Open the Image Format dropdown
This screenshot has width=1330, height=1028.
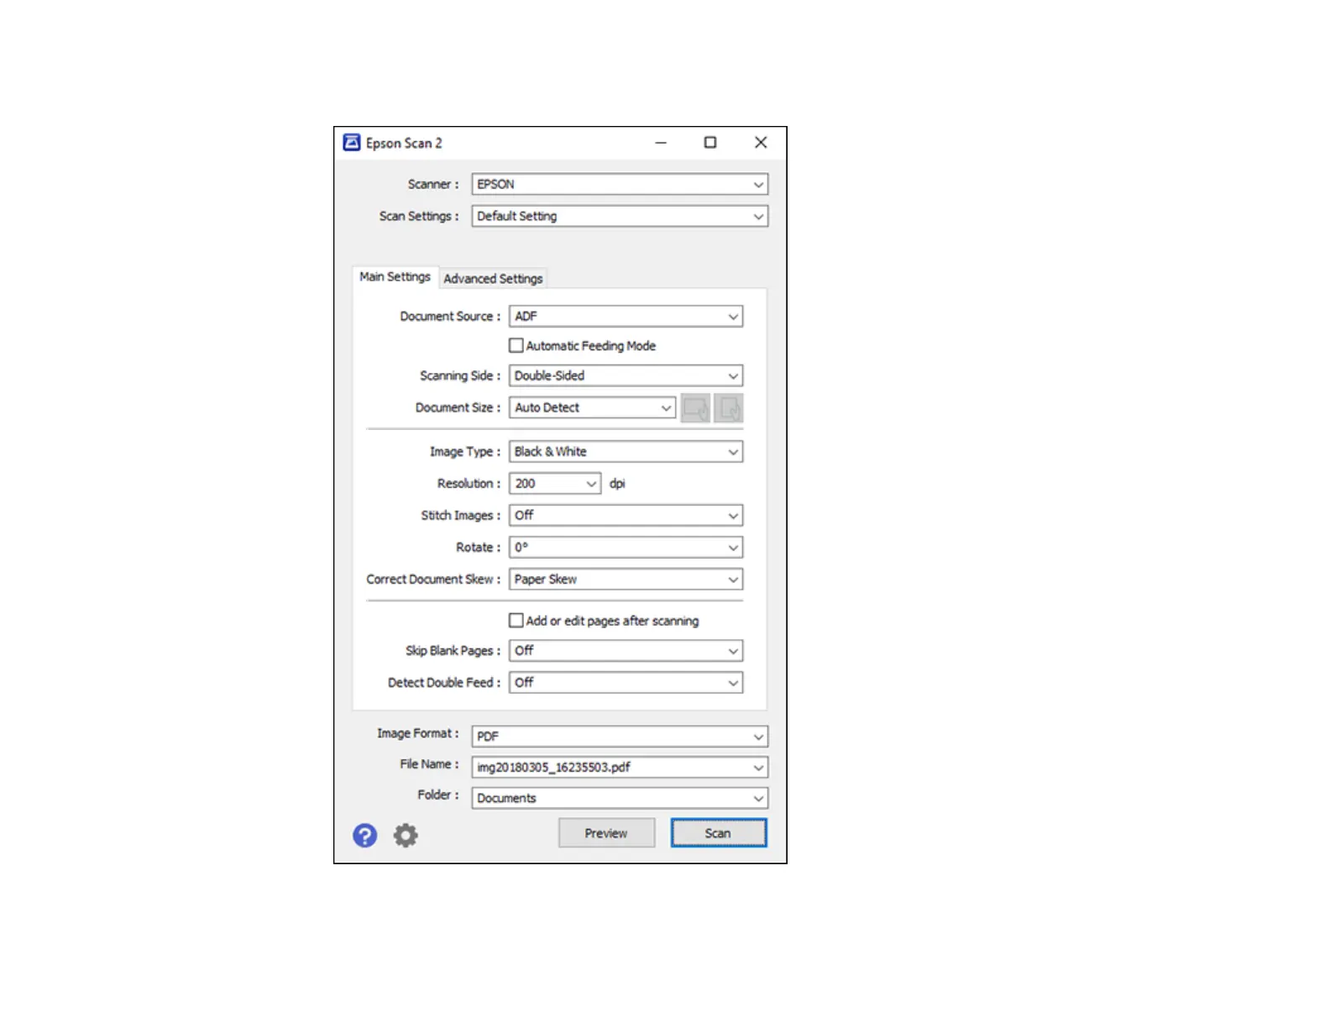coord(620,737)
